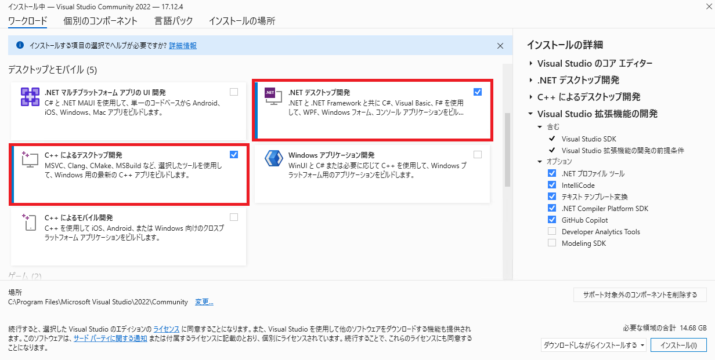Uncheck the C++ によるデスクトップ開発 workload
Image resolution: width=715 pixels, height=360 pixels.
[234, 155]
